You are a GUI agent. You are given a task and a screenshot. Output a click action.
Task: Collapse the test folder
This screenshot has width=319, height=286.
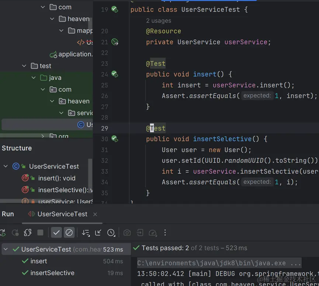click(x=24, y=66)
